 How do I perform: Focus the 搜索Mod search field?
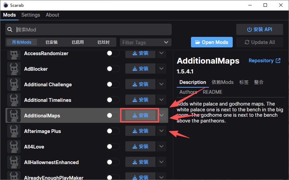[x=89, y=29]
